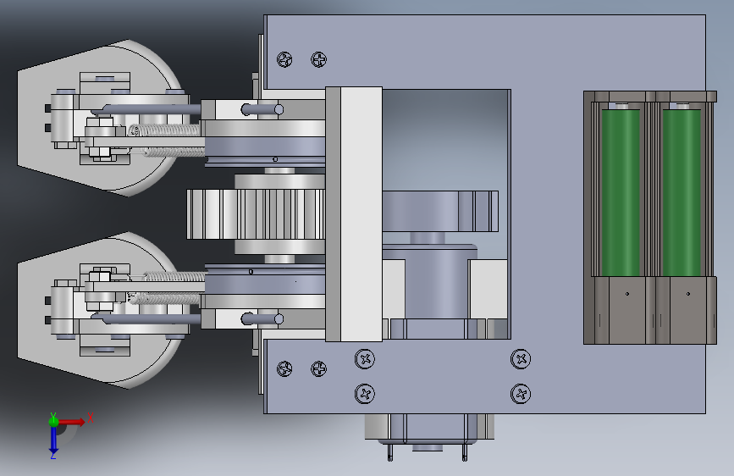The image size is (734, 476).
Task: Click the green Y axis ball of the triad
Action: click(53, 421)
